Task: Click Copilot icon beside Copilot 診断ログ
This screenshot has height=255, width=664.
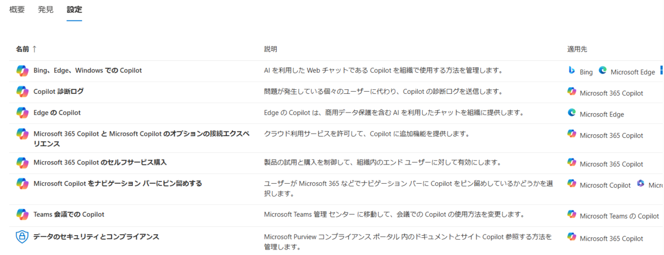Action: click(x=22, y=92)
